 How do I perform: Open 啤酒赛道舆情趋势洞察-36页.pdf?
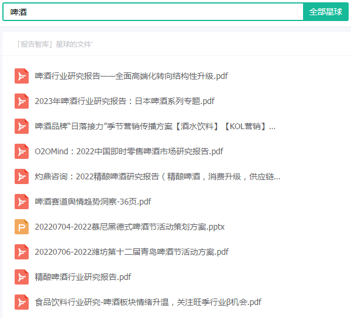[93, 202]
